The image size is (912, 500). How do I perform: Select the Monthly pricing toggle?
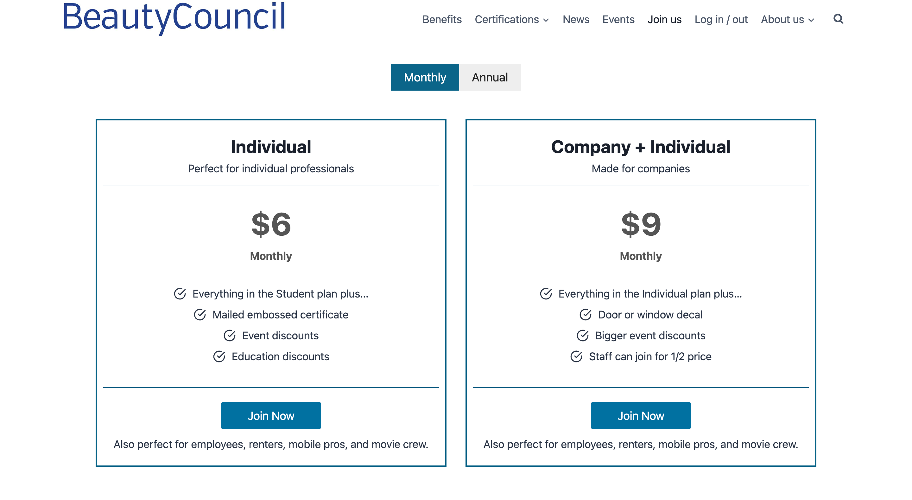(x=425, y=77)
